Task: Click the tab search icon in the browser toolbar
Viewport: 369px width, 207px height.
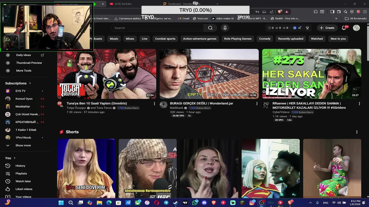Action: click(x=322, y=11)
